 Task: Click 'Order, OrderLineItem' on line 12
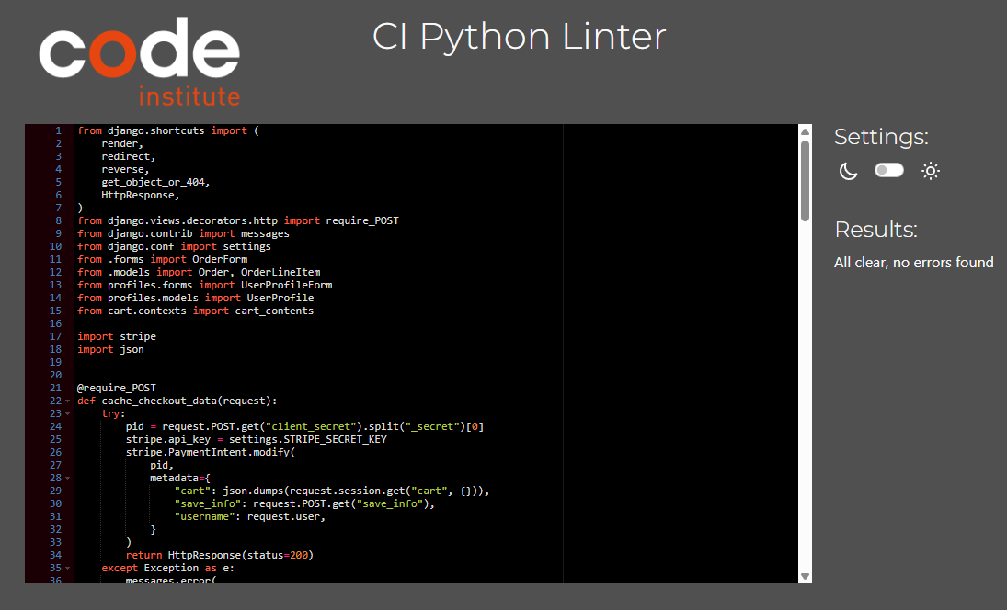click(x=259, y=272)
